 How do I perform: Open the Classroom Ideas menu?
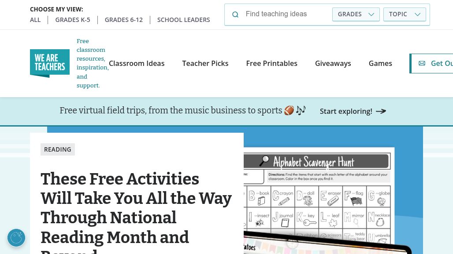137,63
